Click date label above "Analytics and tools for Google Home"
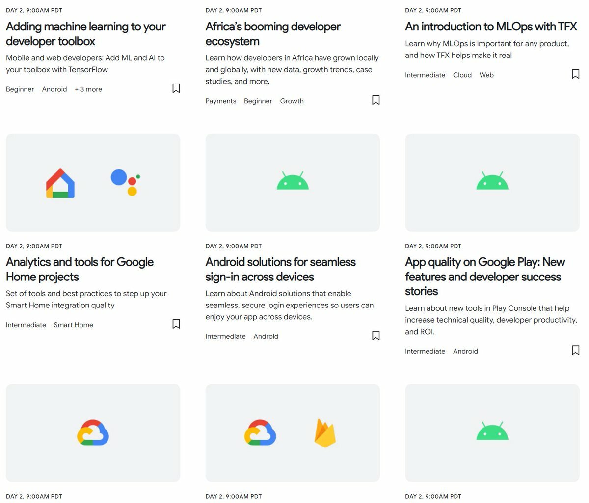This screenshot has height=503, width=589. click(34, 246)
